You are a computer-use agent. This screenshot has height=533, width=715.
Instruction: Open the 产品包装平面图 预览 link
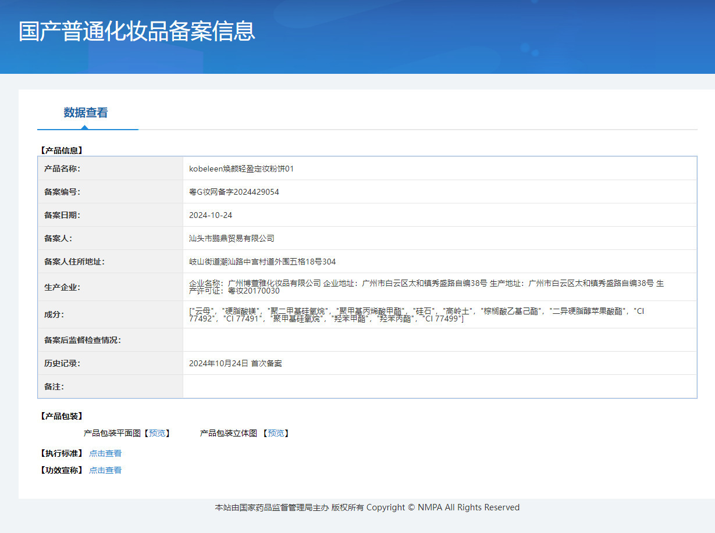point(157,433)
